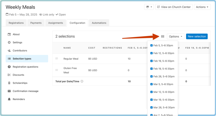Image resolution: width=216 pixels, height=116 pixels.
Task: Click the Total per Date/Time info icon
Action: (82, 81)
